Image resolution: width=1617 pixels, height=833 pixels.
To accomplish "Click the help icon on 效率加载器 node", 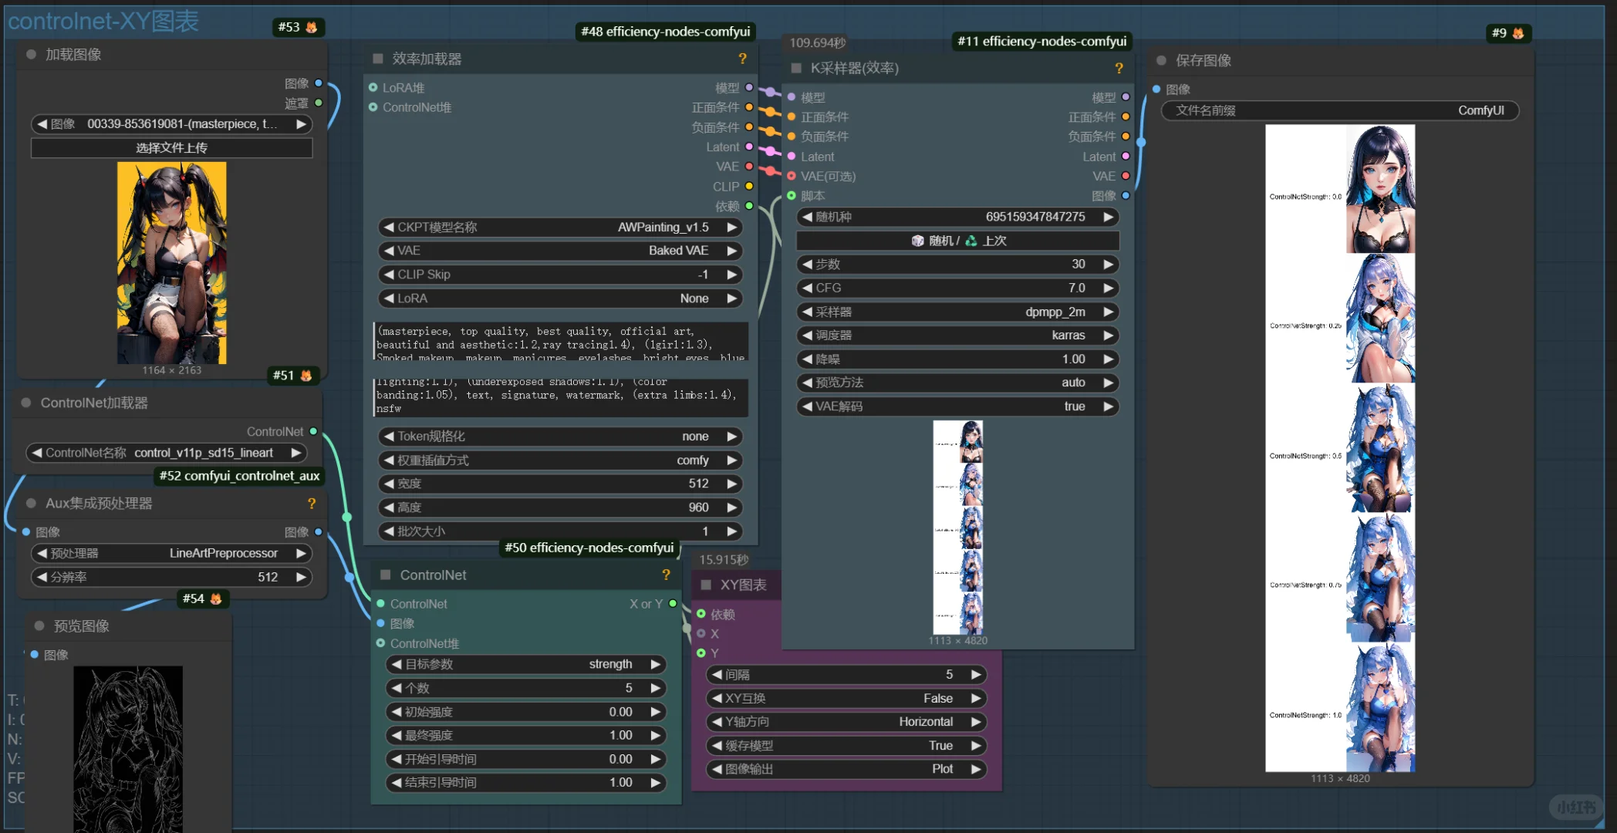I will [742, 59].
